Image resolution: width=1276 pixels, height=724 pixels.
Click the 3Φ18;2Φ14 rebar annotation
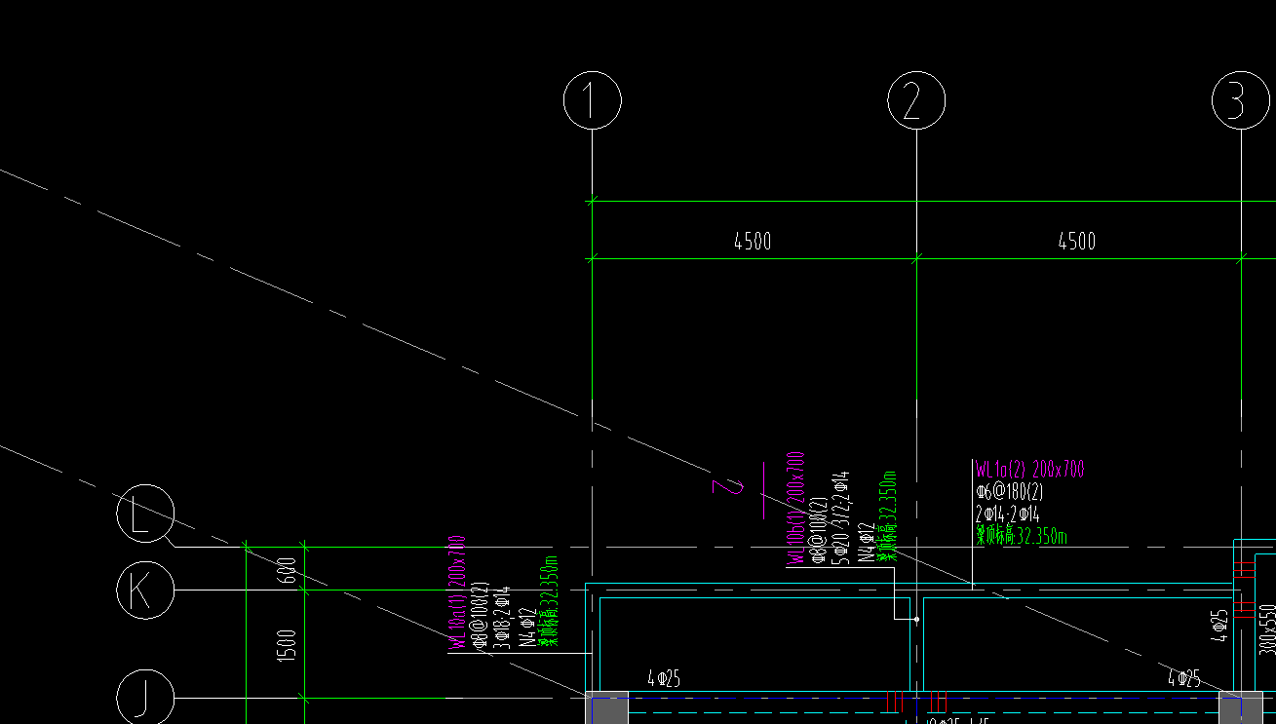pyautogui.click(x=502, y=618)
